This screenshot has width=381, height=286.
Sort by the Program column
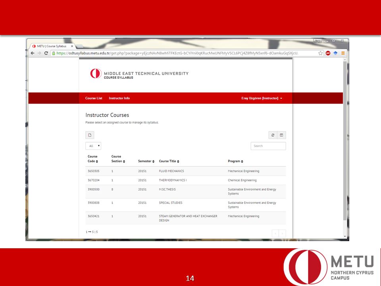(x=235, y=161)
